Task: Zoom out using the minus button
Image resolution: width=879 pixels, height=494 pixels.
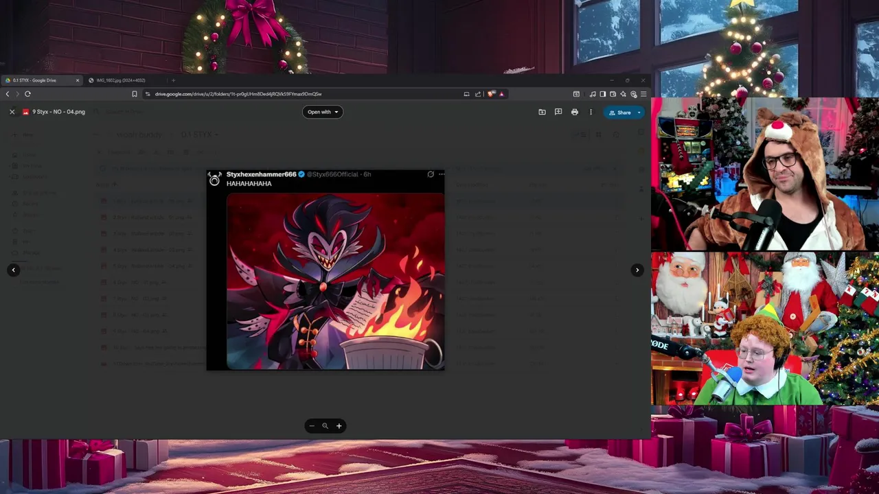Action: click(312, 426)
